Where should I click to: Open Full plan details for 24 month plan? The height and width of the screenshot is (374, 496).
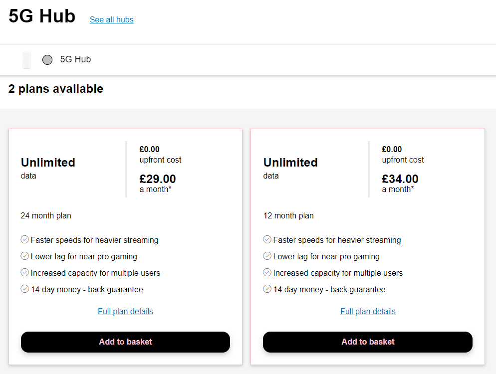[126, 311]
